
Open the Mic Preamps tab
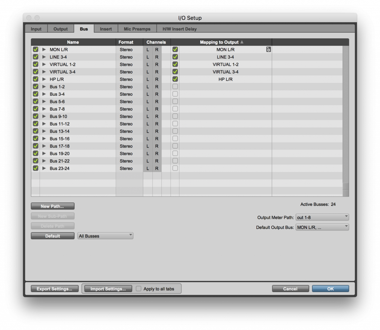coord(137,28)
